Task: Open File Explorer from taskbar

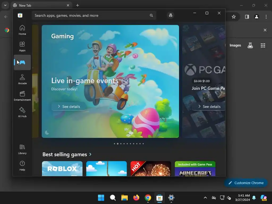Action: tap(124, 198)
